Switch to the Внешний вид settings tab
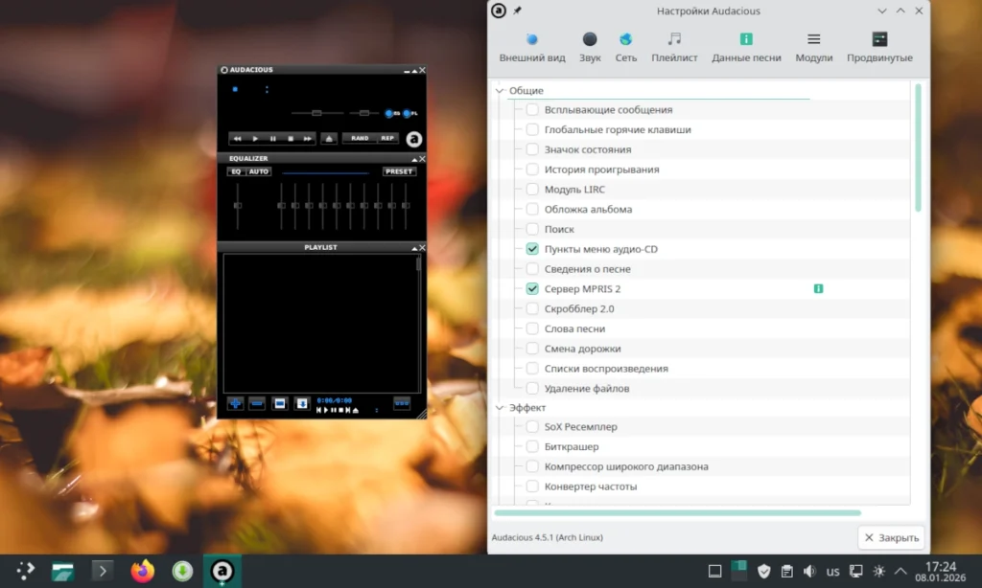This screenshot has width=982, height=588. point(532,48)
